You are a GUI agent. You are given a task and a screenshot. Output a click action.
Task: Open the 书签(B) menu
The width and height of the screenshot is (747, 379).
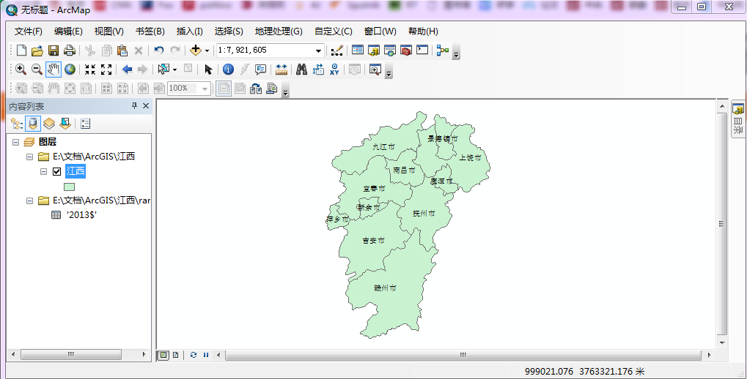point(150,31)
